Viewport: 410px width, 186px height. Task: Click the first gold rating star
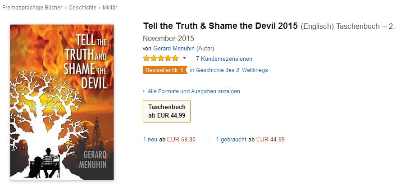146,59
